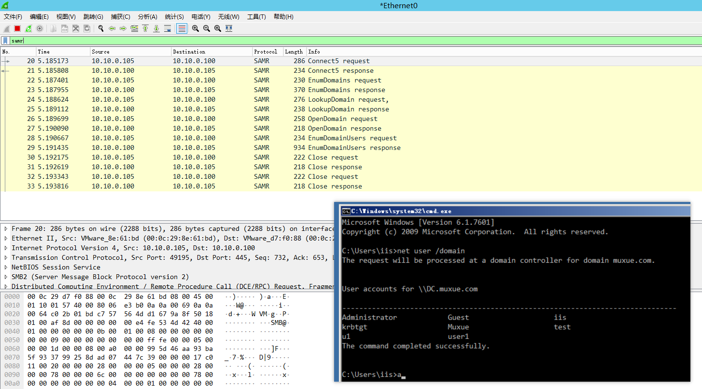Expand Transmission Control Protocol row

point(6,257)
